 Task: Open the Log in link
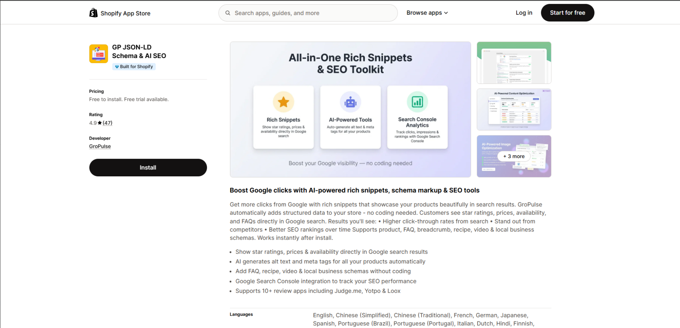pyautogui.click(x=524, y=13)
